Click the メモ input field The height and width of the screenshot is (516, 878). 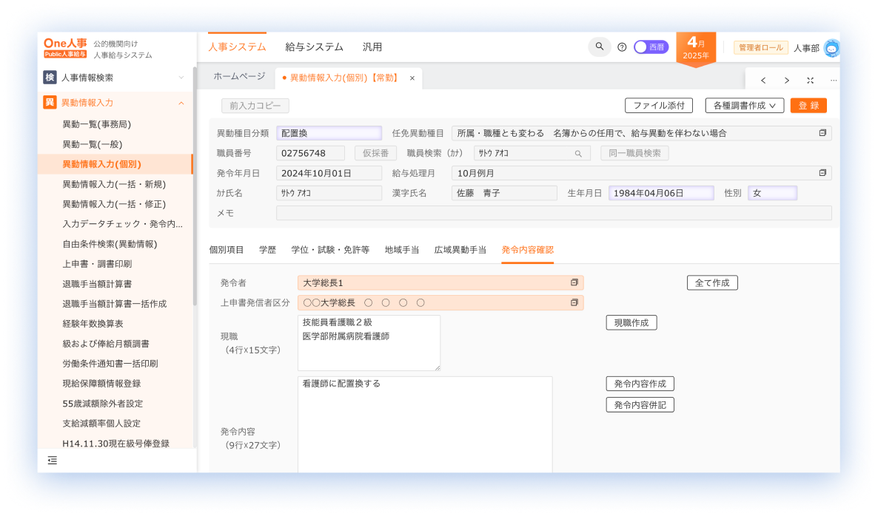[554, 213]
